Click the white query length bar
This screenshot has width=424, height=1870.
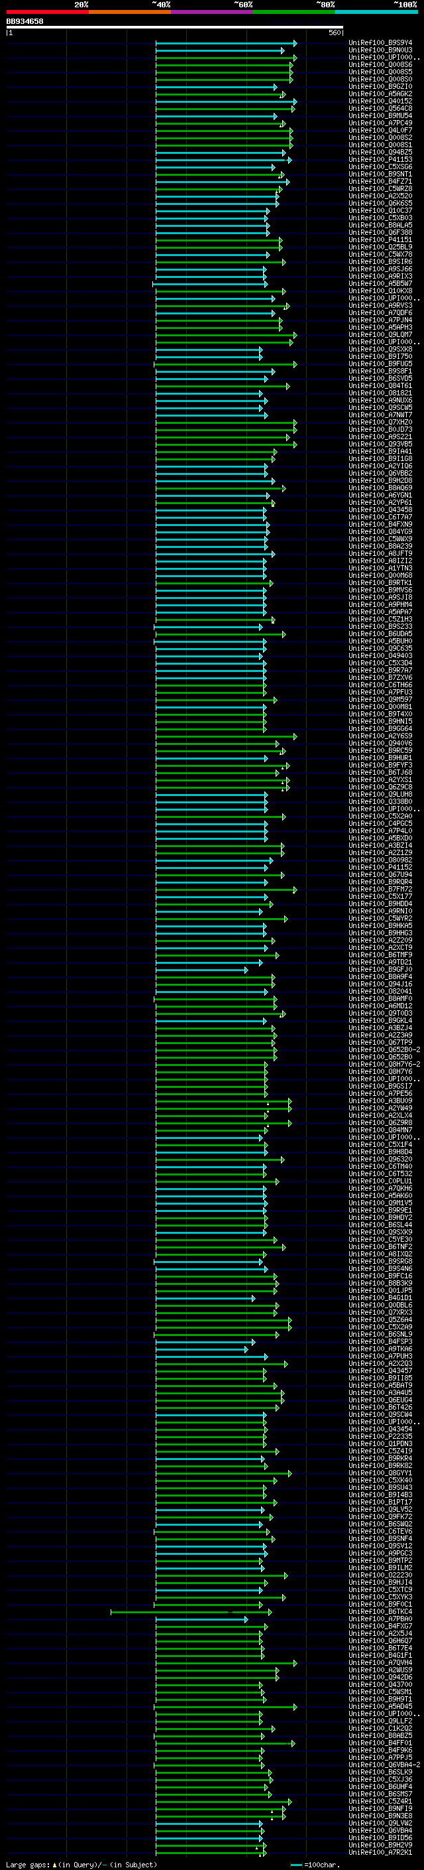[x=175, y=28]
